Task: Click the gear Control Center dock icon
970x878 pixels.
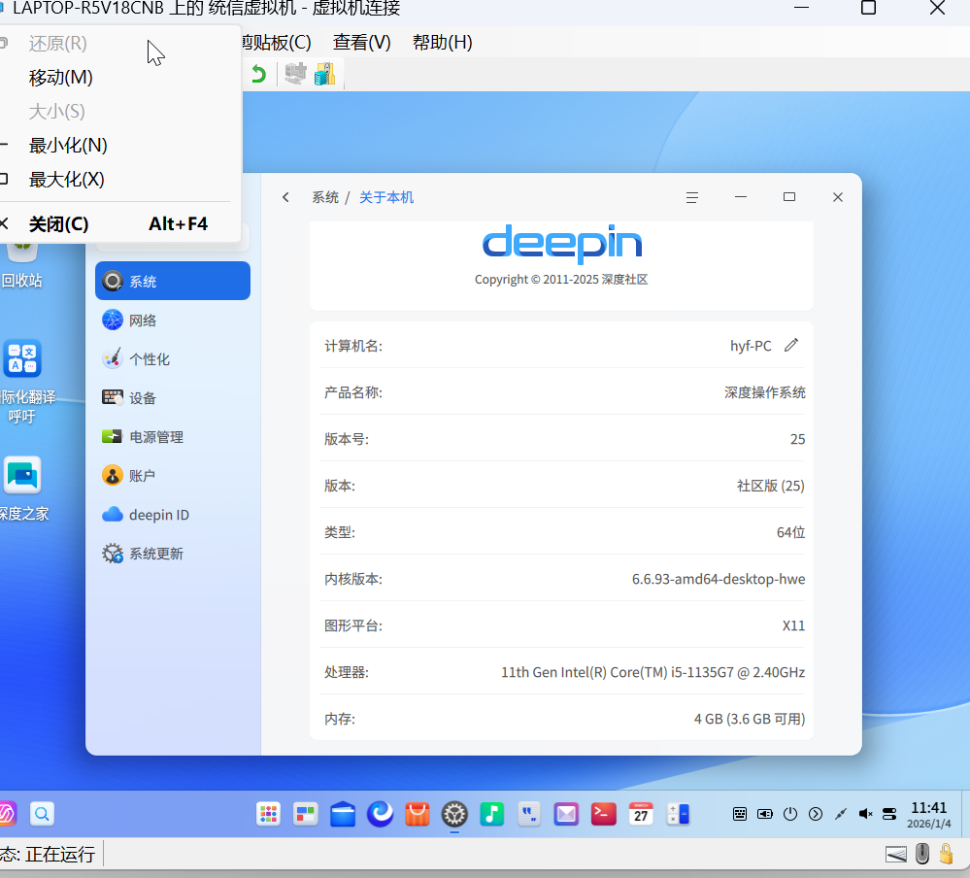Action: point(454,814)
